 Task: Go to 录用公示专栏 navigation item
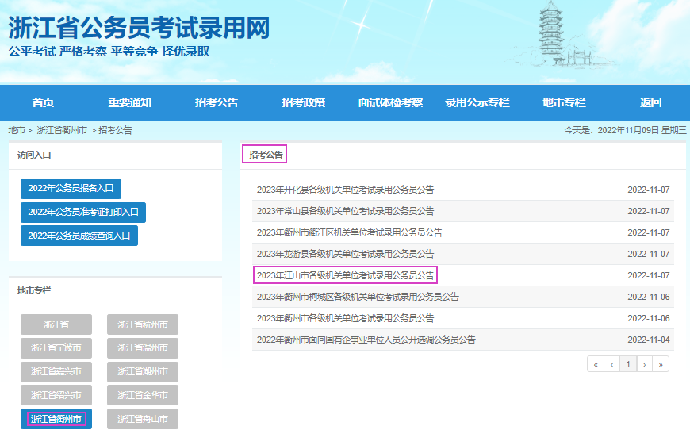(477, 103)
